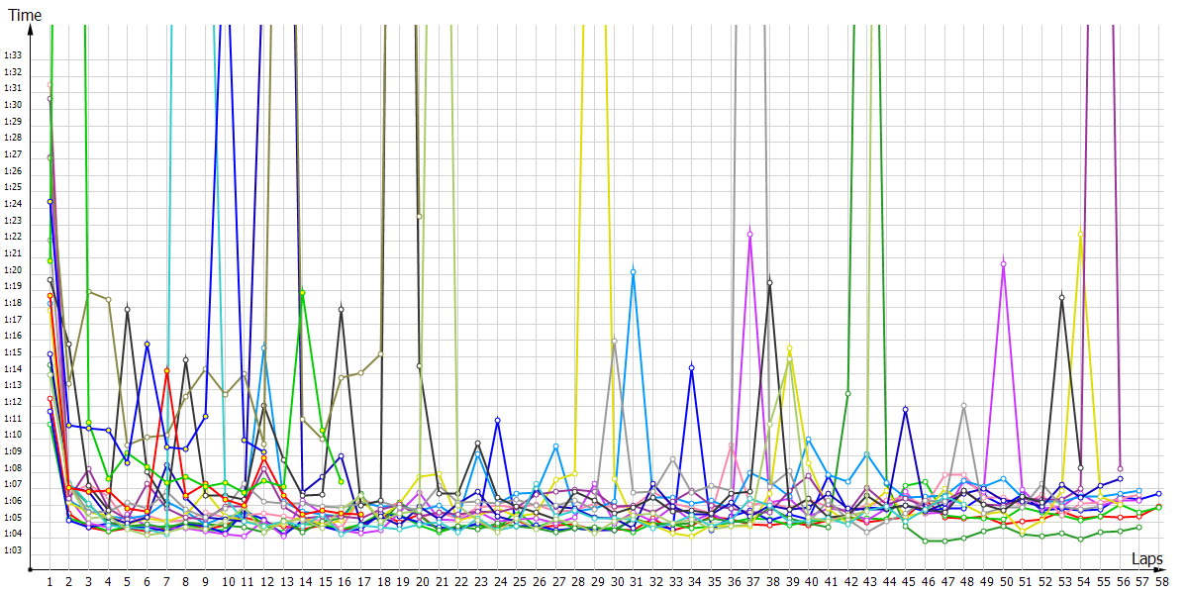The height and width of the screenshot is (594, 1188).
Task: Click the 1:03 label on time axis
Action: (x=13, y=550)
